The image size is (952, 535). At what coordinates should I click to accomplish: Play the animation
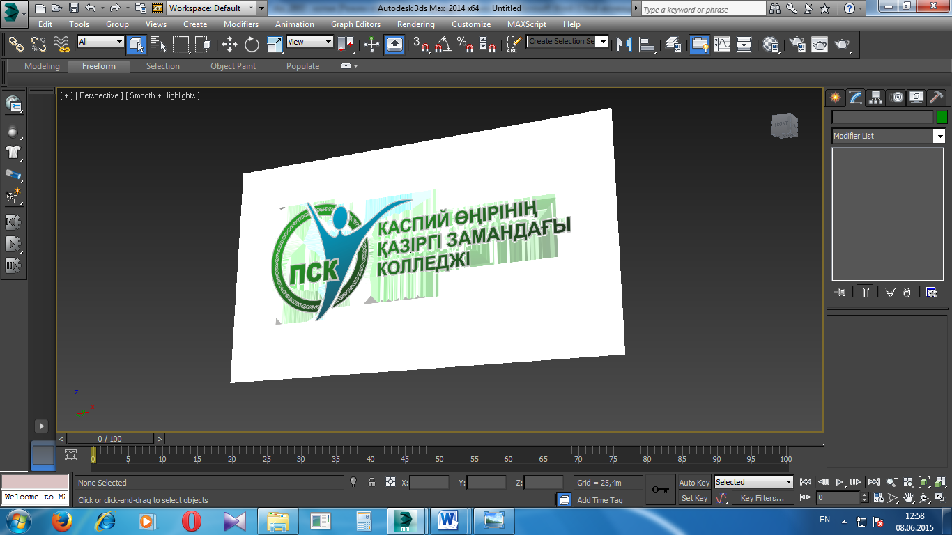(x=840, y=482)
